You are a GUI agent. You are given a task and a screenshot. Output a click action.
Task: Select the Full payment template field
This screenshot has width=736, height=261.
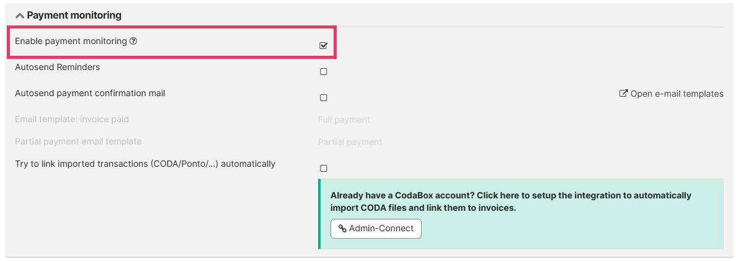(x=344, y=120)
